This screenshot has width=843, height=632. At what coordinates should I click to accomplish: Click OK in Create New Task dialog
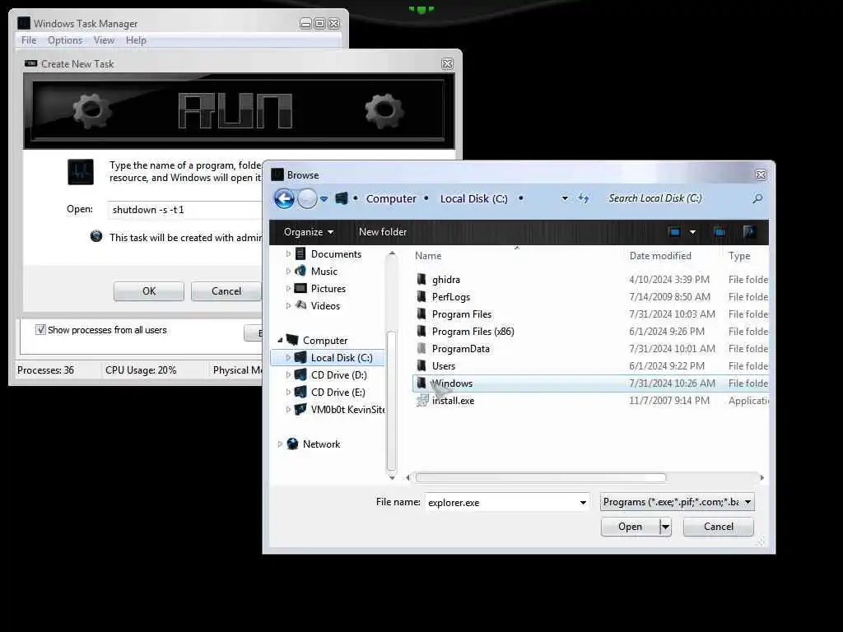pyautogui.click(x=149, y=291)
